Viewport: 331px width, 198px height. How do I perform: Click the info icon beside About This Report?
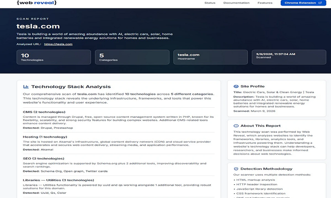click(x=236, y=126)
